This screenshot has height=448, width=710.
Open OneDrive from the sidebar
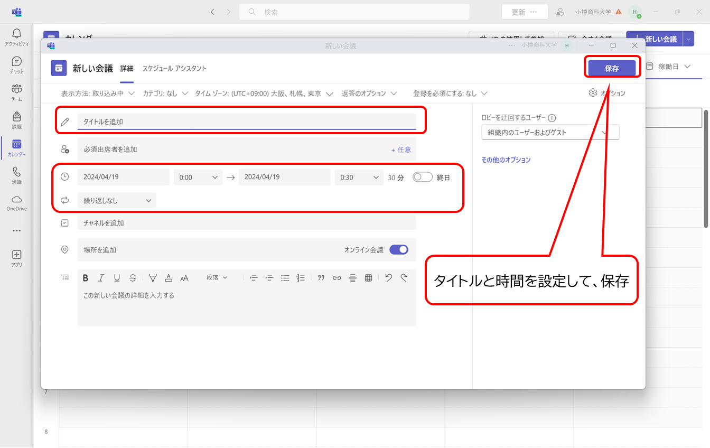16,202
